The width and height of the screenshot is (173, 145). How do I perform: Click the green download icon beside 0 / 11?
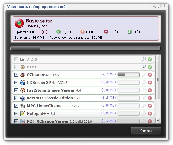[130, 32]
